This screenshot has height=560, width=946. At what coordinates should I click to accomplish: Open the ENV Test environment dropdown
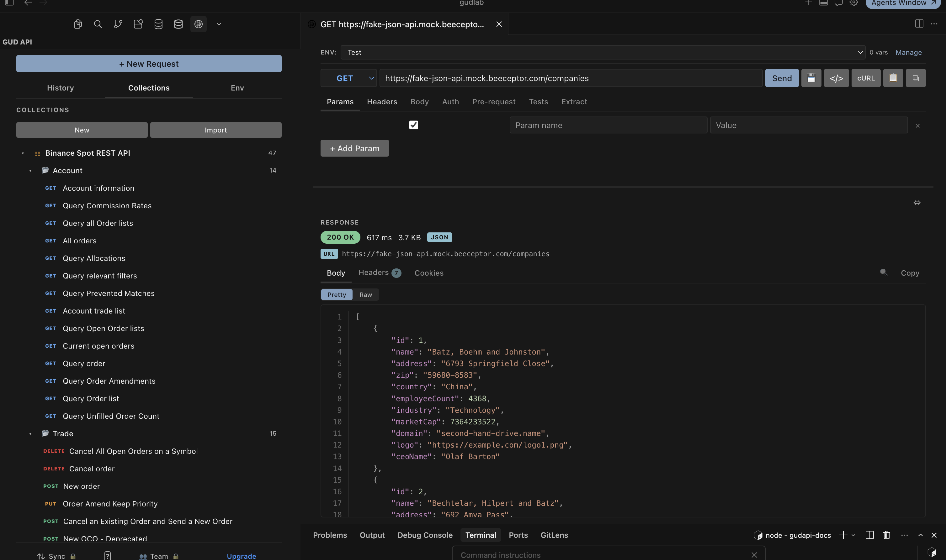pyautogui.click(x=603, y=52)
